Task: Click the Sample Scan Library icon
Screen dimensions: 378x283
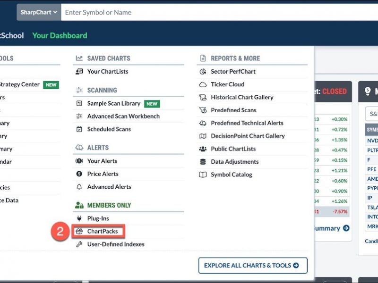Action: click(x=79, y=103)
